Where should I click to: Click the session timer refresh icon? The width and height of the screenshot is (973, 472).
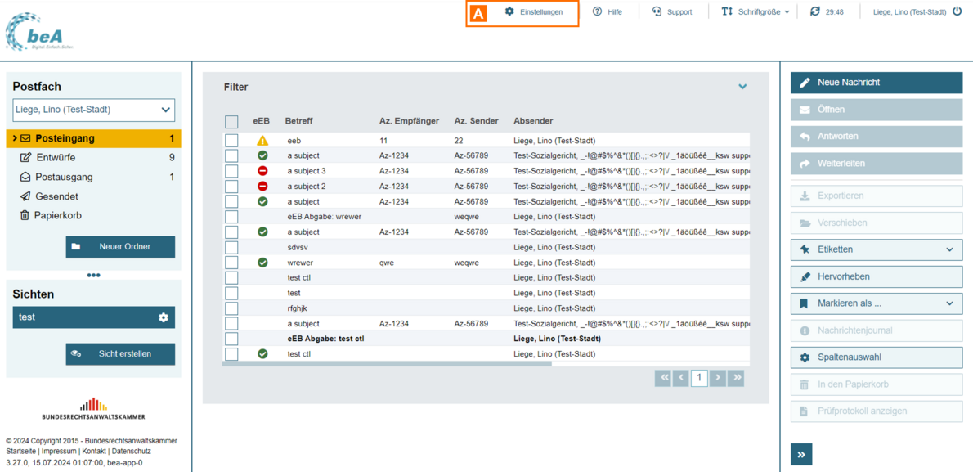(x=814, y=12)
